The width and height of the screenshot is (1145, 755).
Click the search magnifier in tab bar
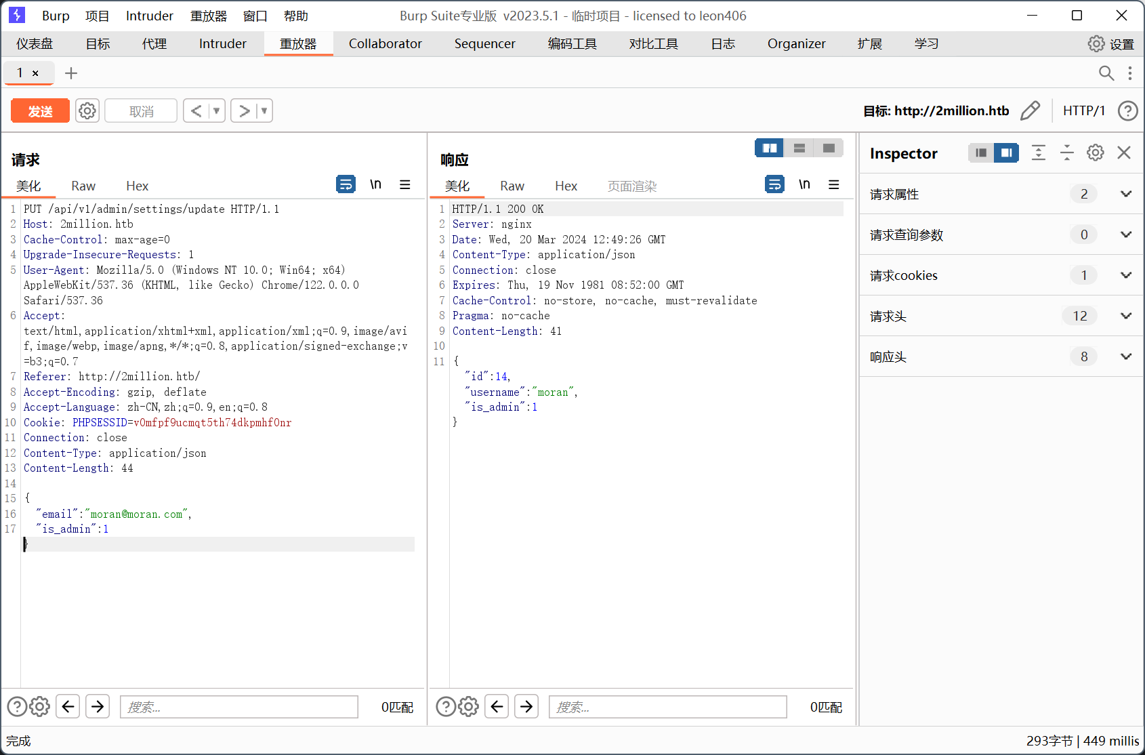point(1106,73)
